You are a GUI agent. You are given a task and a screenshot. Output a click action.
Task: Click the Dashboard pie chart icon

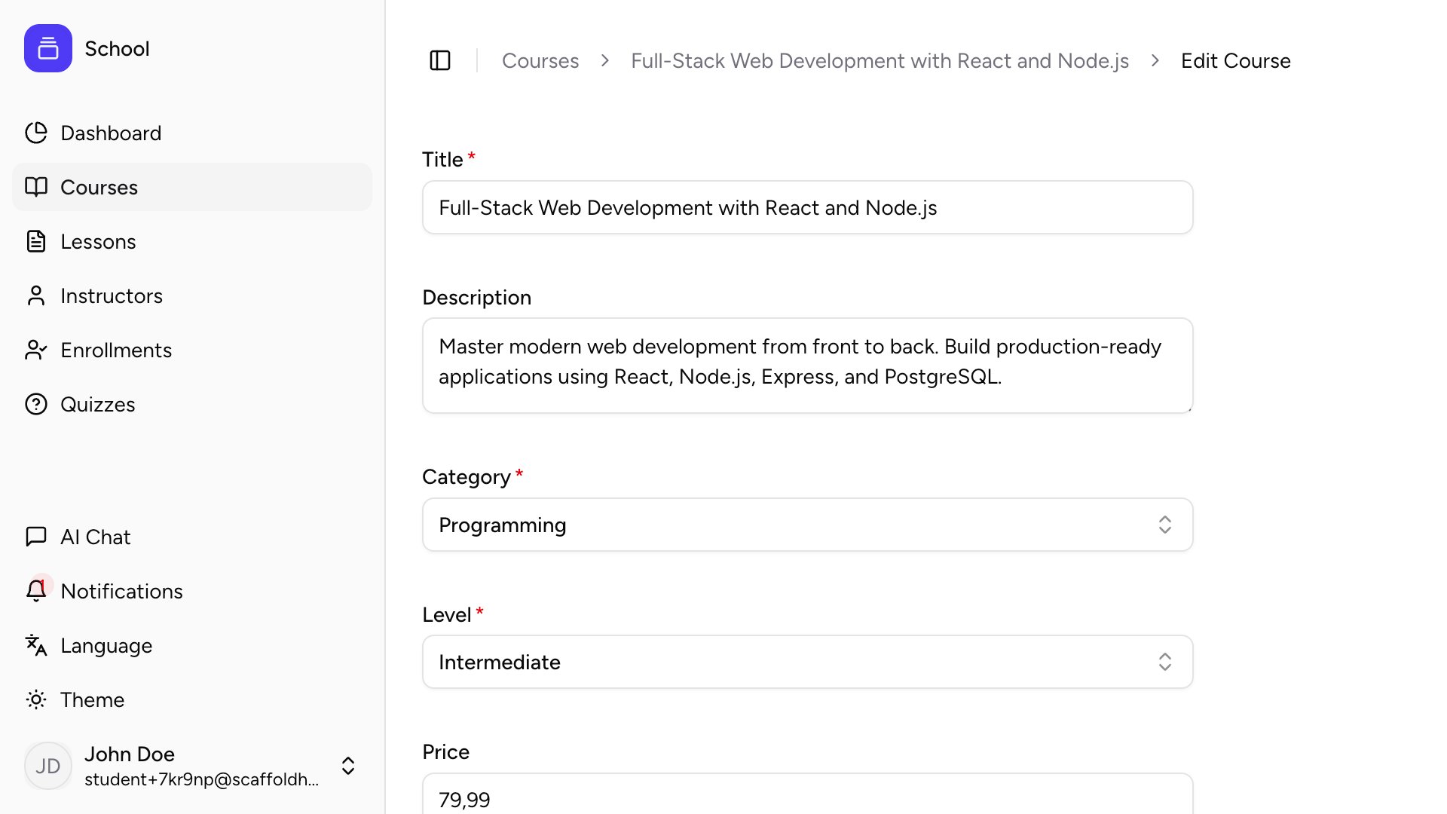pos(36,133)
